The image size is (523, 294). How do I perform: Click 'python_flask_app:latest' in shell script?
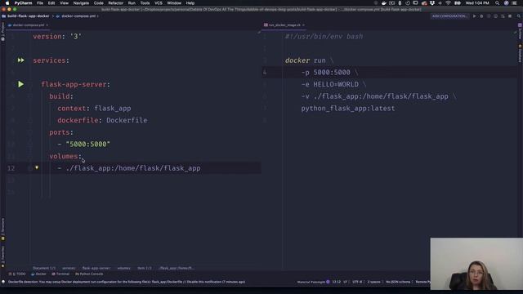(x=348, y=109)
